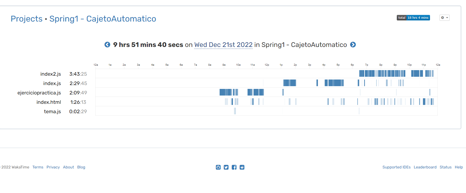
Task: Open the Privacy link
Action: [x=53, y=167]
